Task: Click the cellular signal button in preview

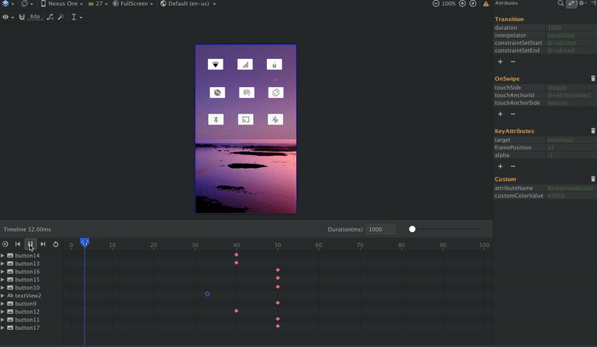Action: [x=245, y=64]
